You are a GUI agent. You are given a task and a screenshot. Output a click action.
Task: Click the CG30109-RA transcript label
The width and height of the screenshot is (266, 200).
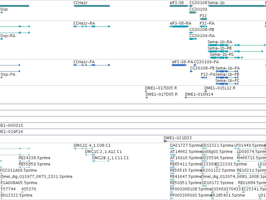click(x=202, y=36)
